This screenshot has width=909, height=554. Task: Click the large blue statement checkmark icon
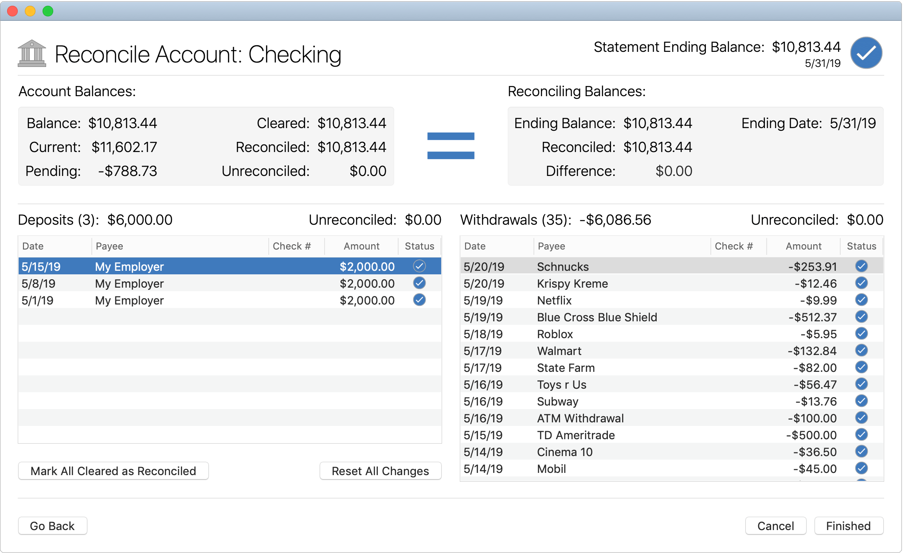coord(866,53)
